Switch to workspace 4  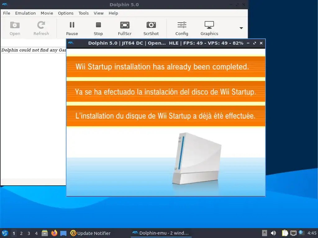(x=36, y=233)
